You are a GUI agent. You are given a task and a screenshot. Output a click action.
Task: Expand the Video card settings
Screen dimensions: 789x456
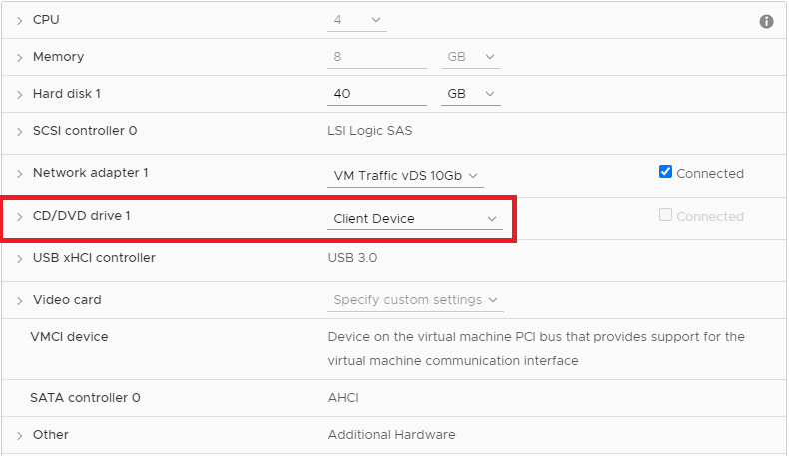[x=19, y=300]
